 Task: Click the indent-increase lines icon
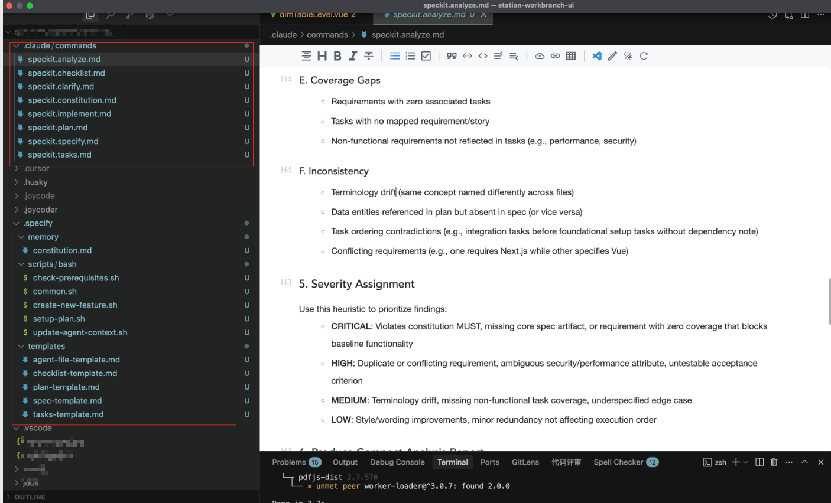coord(514,56)
